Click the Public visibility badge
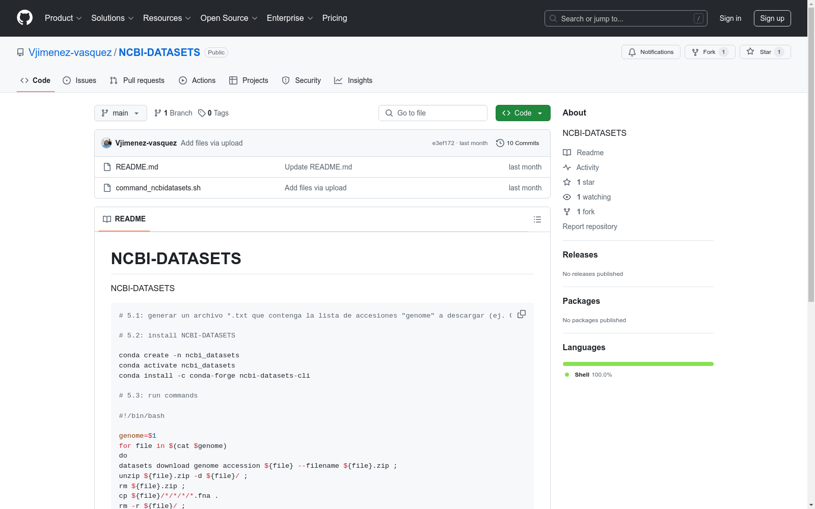 click(x=216, y=52)
